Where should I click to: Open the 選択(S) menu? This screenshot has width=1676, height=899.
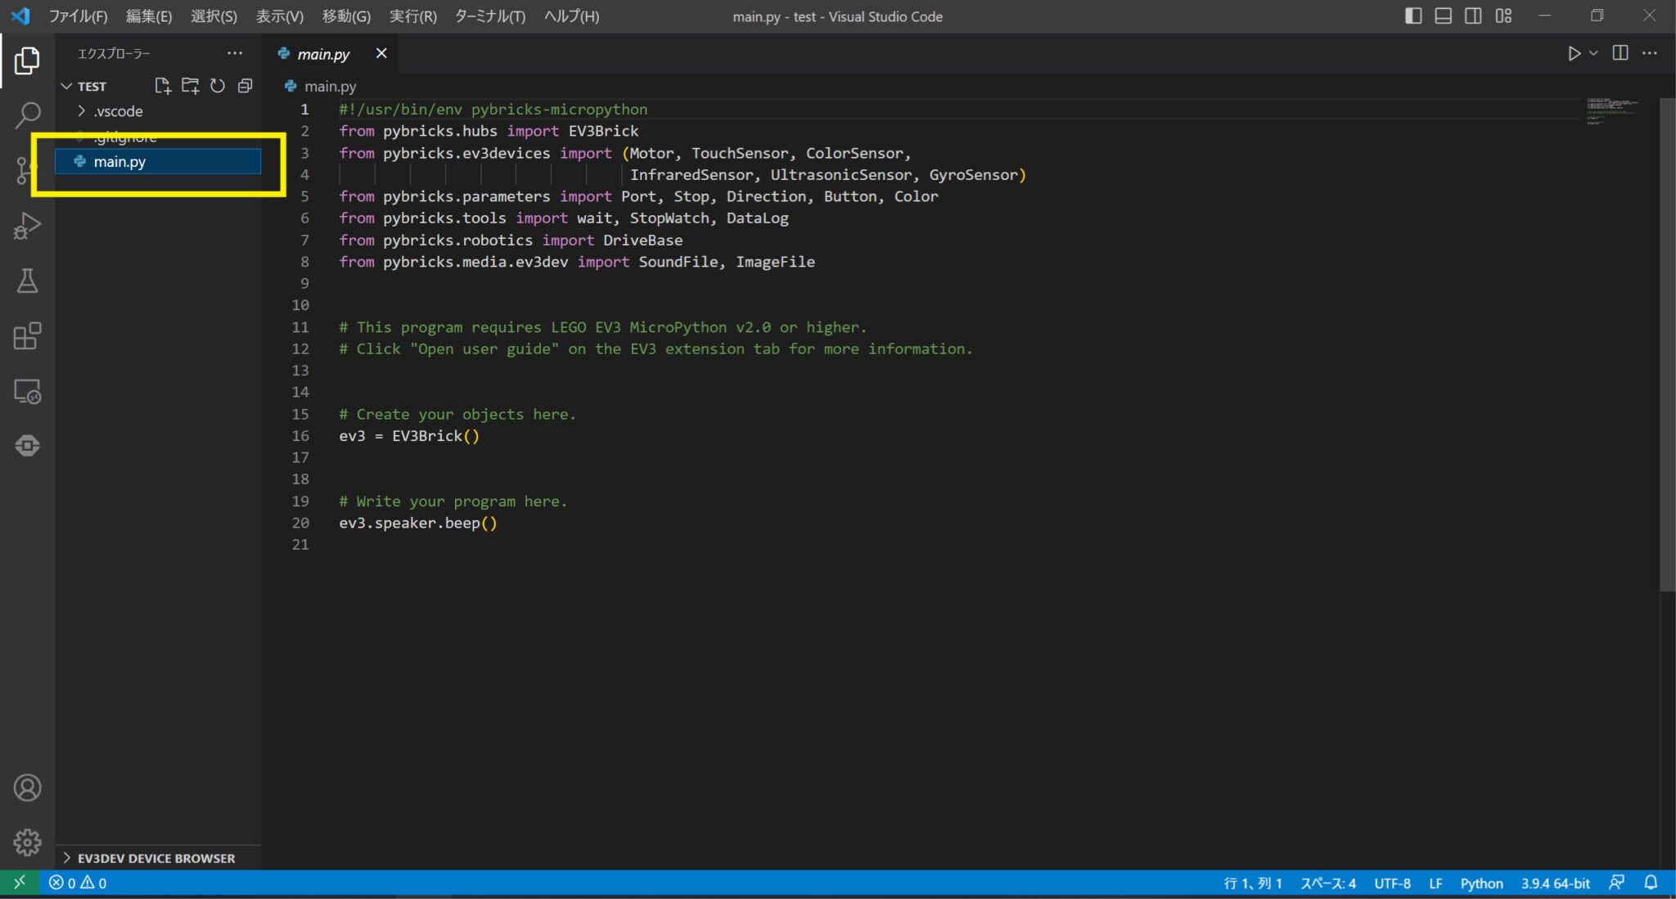[214, 16]
